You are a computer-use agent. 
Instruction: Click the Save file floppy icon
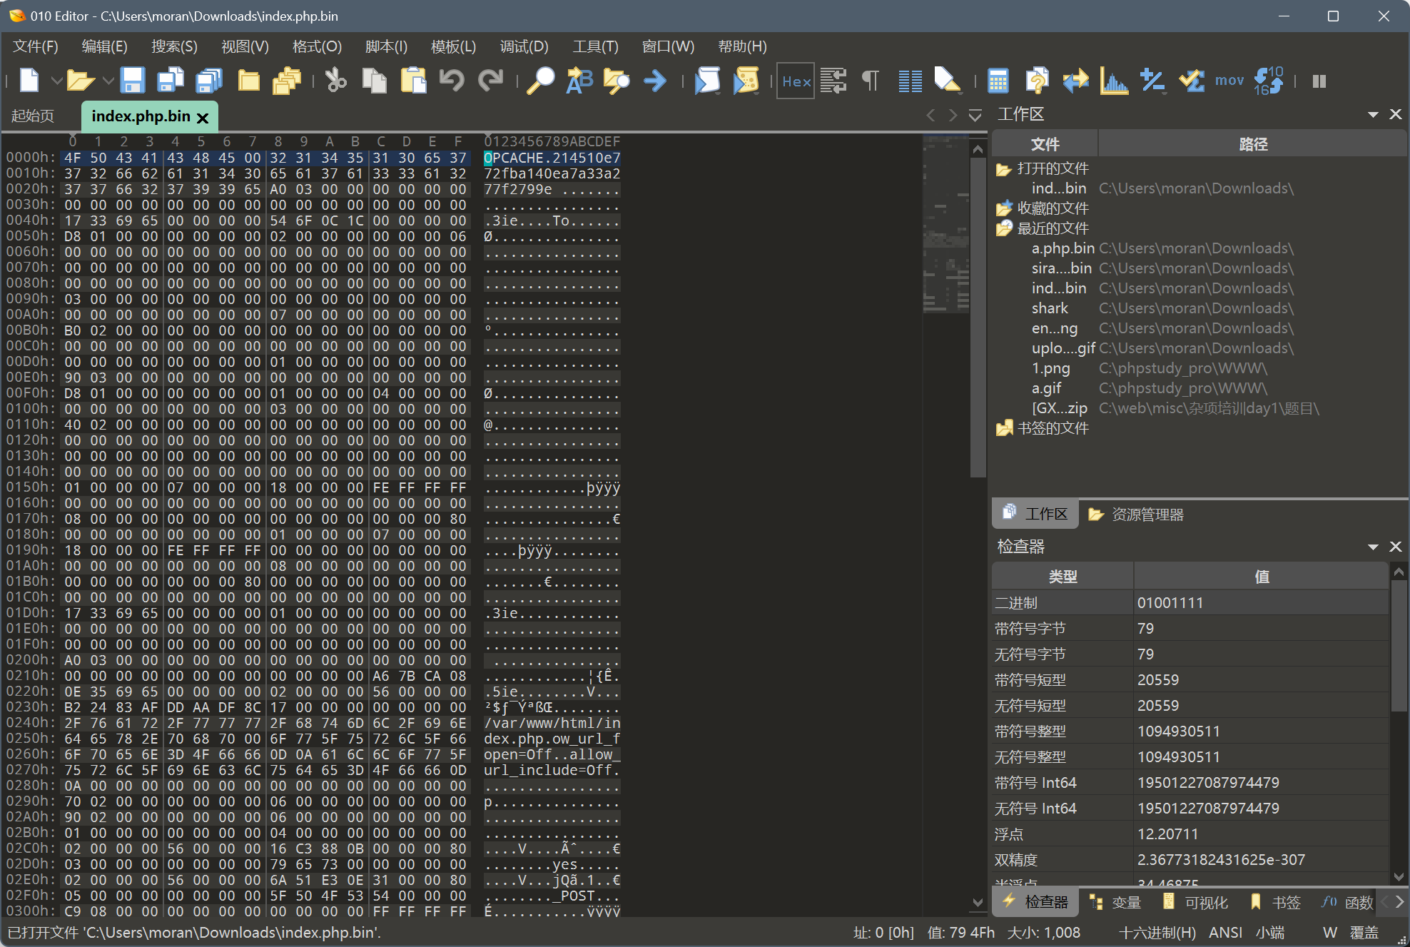(x=133, y=81)
